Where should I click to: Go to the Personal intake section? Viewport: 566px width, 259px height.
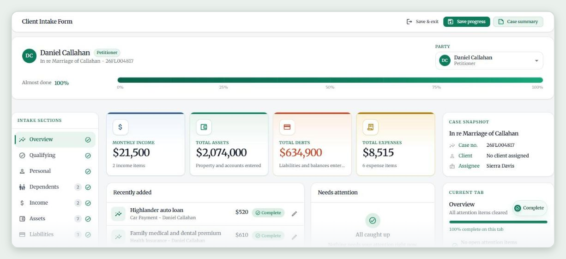(x=55, y=171)
